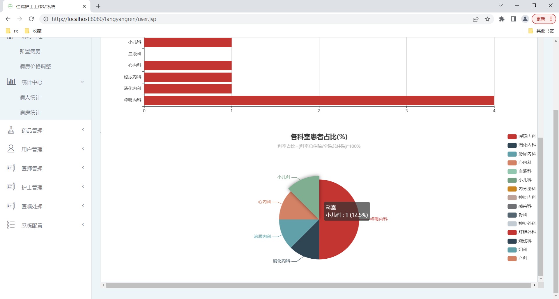Bookmark this page with the star icon
Screen dimensions: 559x299
pos(487,19)
